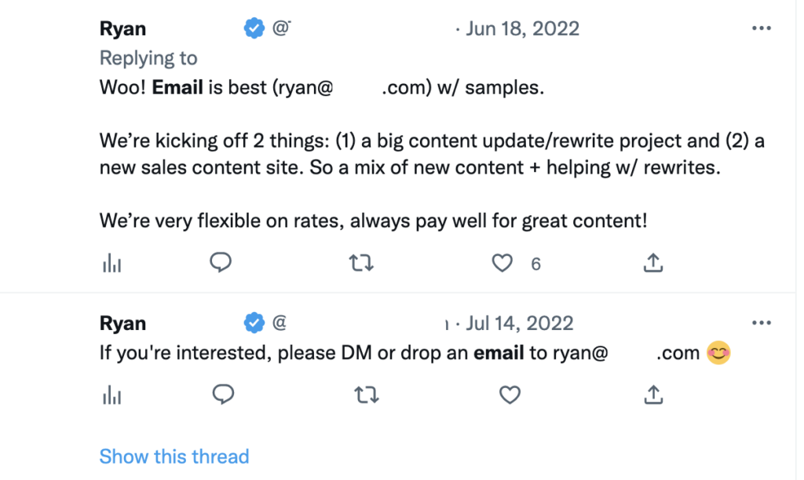Reply to the June 18 tweet
Image resolution: width=804 pixels, height=480 pixels.
pyautogui.click(x=221, y=264)
